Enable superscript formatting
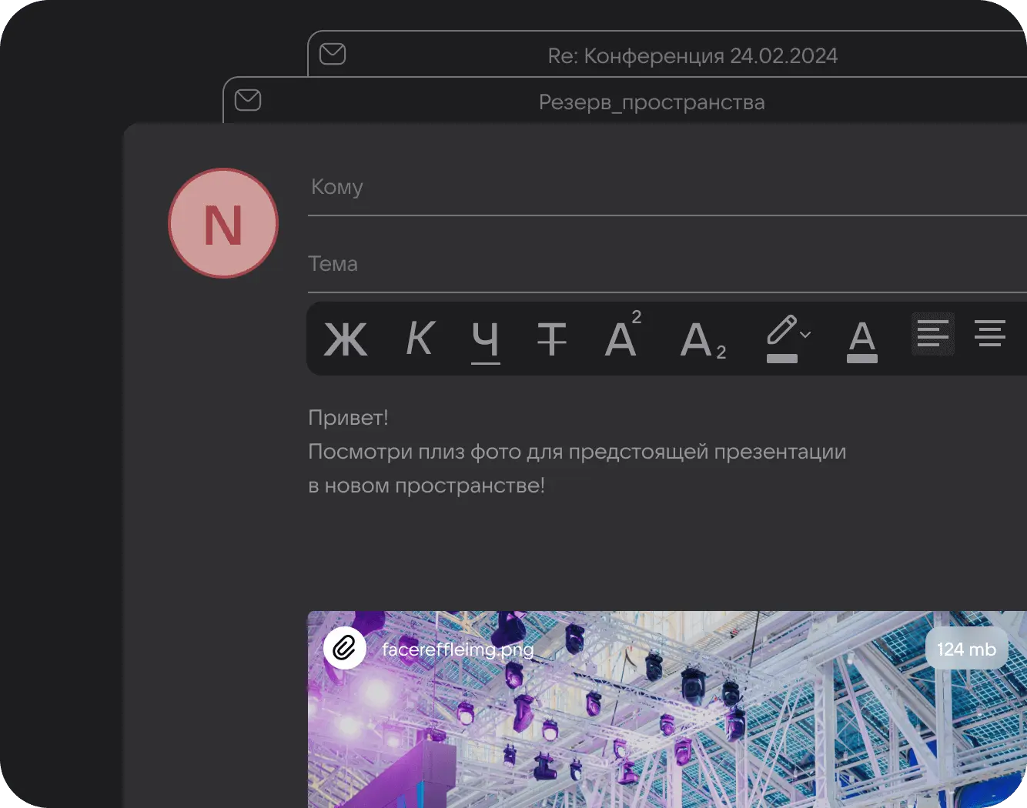The height and width of the screenshot is (808, 1027). [623, 337]
